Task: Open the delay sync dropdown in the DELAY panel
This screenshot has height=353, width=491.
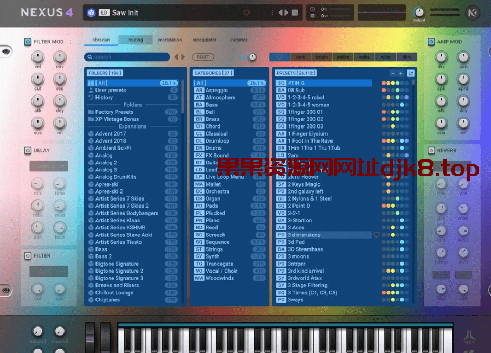Action: pos(48,166)
